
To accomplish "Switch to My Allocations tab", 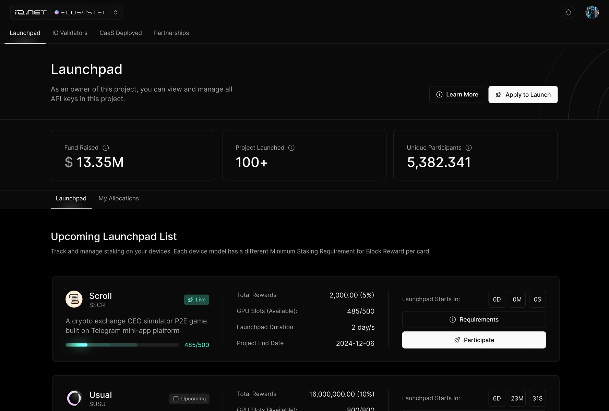I will point(119,198).
